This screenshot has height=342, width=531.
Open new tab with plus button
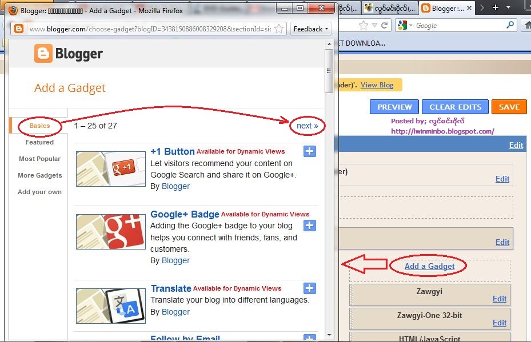[x=496, y=7]
